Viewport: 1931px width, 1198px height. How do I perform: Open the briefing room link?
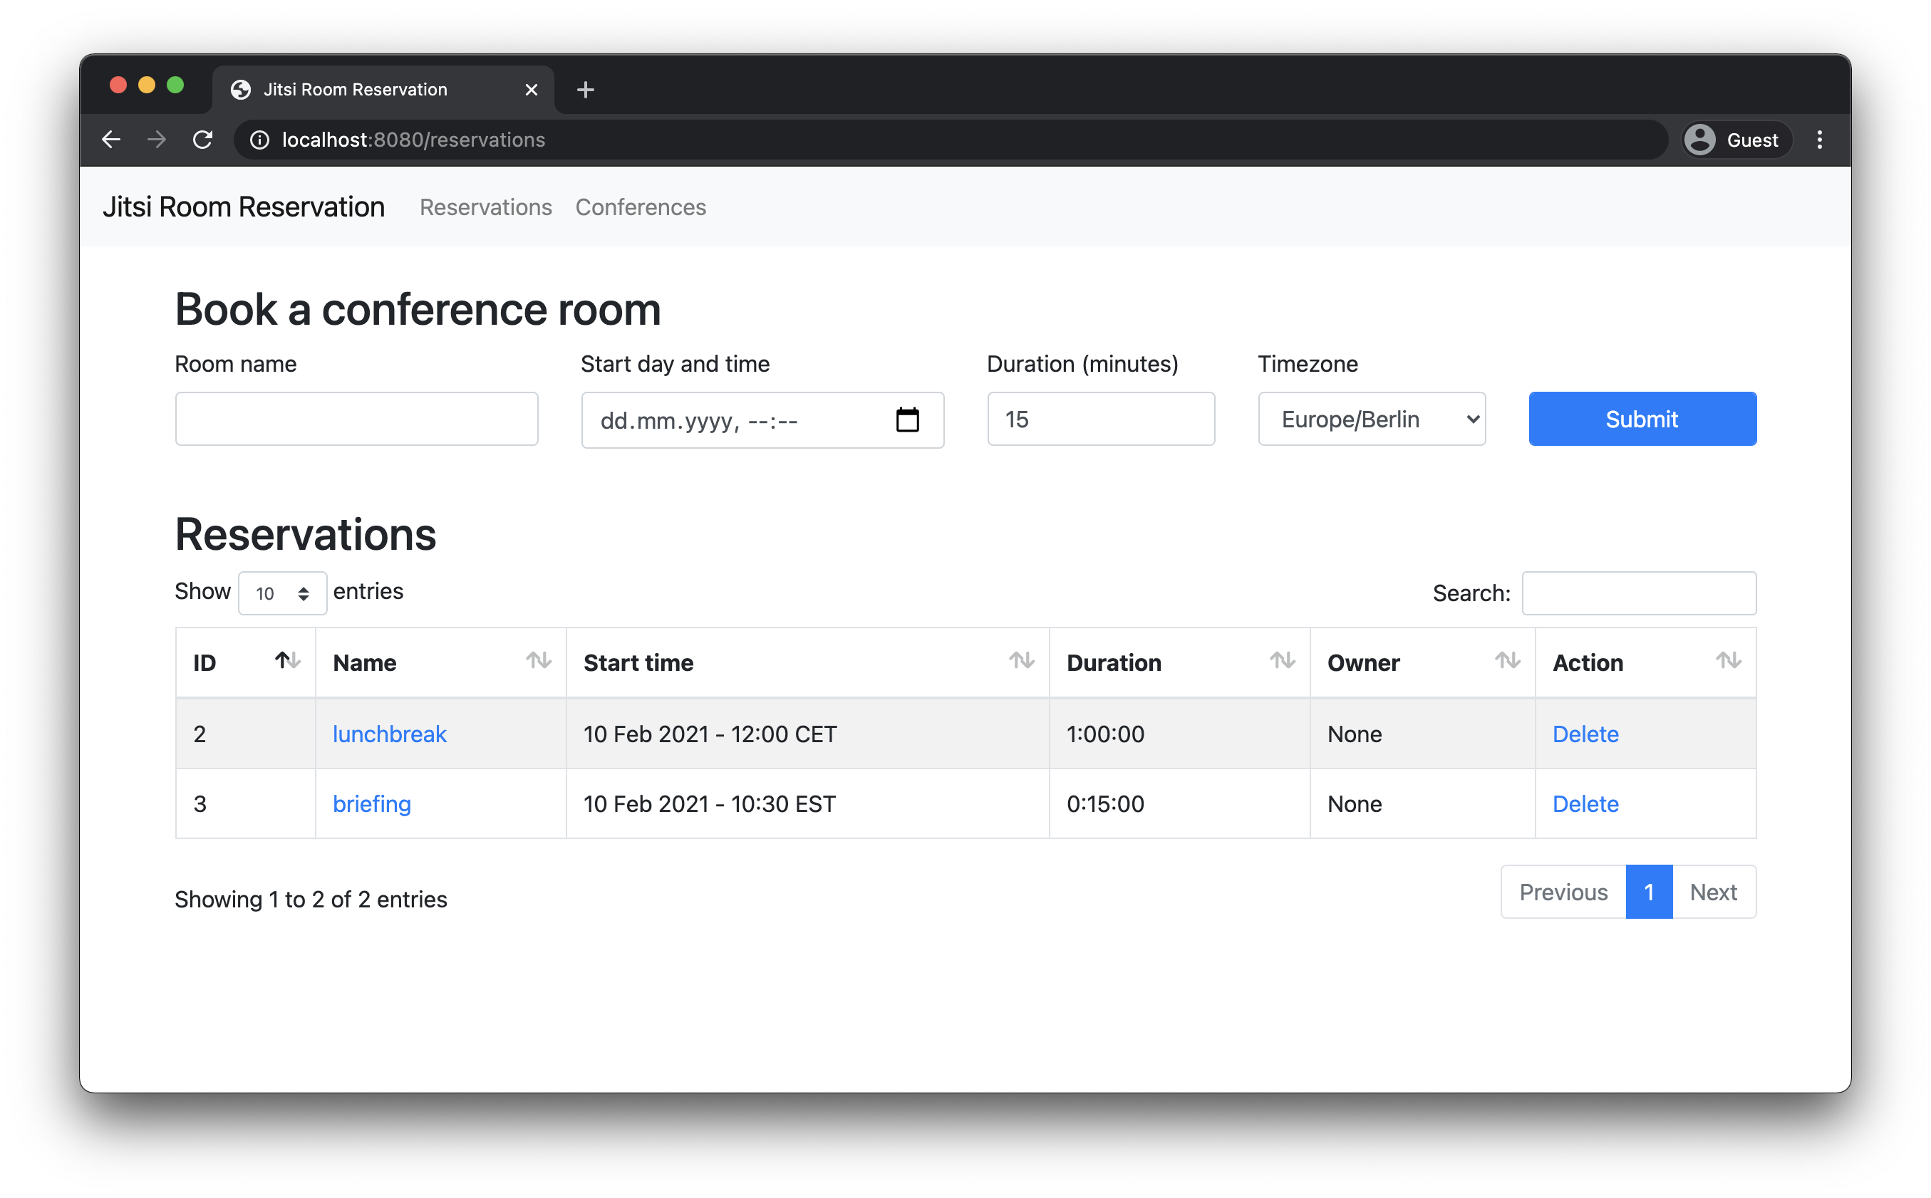pos(371,803)
